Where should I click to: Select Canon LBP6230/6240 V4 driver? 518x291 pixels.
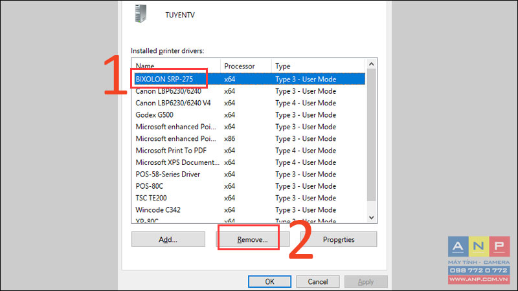coord(173,103)
